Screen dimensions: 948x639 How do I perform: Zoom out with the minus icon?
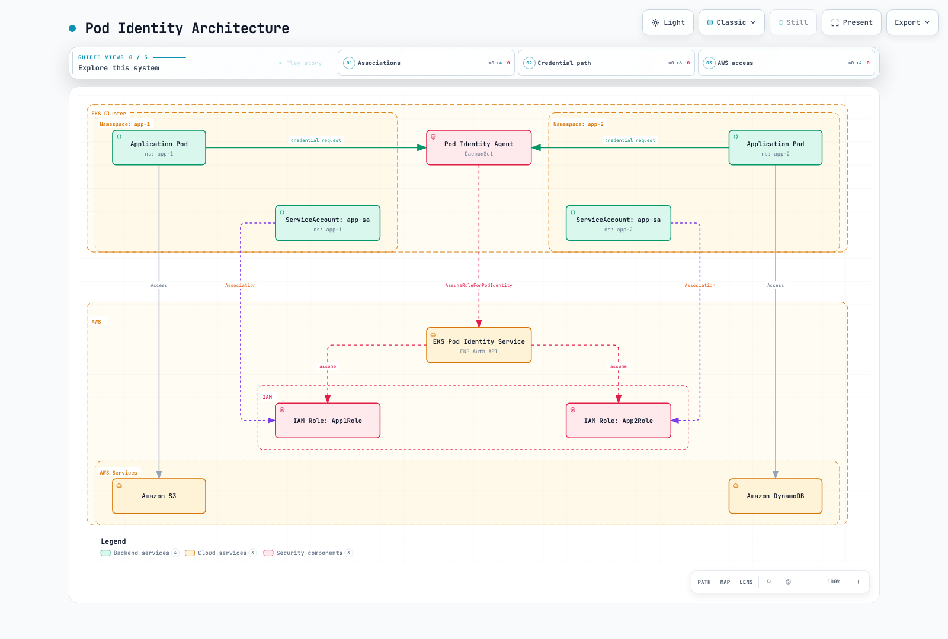pyautogui.click(x=809, y=582)
